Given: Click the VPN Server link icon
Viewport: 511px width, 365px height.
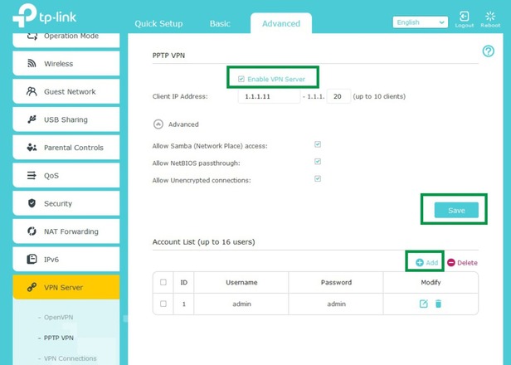Looking at the screenshot, I should click(32, 287).
